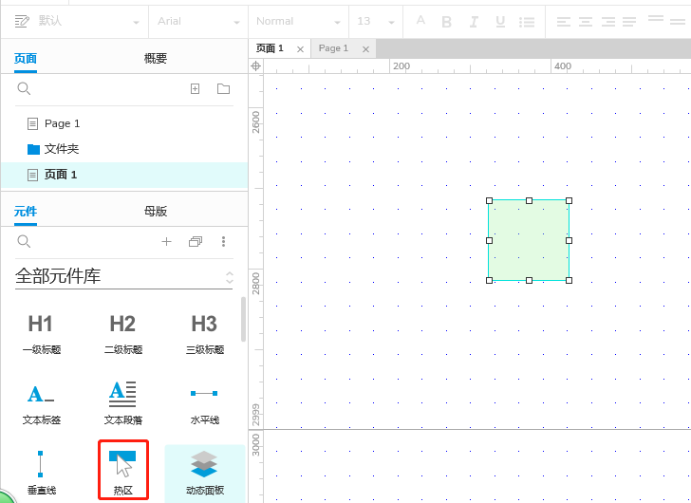Click the add folder icon

click(223, 89)
